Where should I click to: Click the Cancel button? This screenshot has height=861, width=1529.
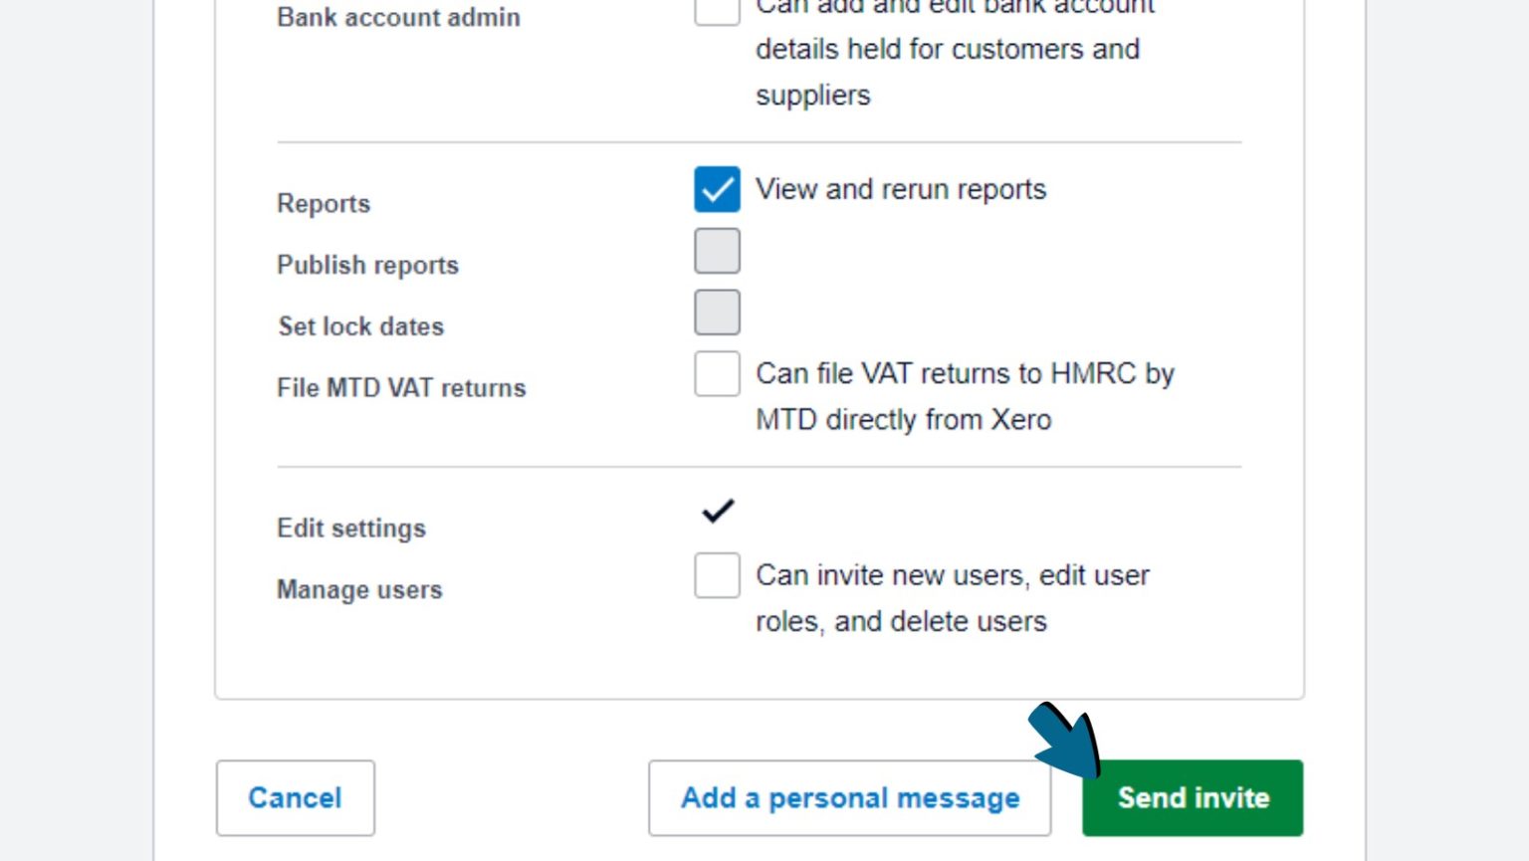[295, 797]
